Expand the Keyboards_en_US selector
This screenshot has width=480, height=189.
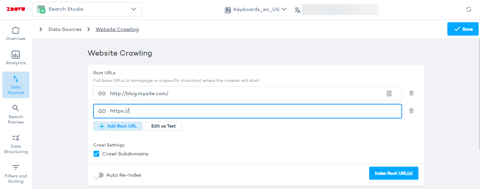[x=256, y=10]
